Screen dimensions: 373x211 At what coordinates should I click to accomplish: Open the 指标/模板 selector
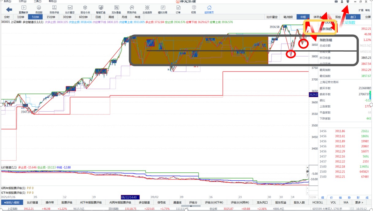[x=12, y=202]
